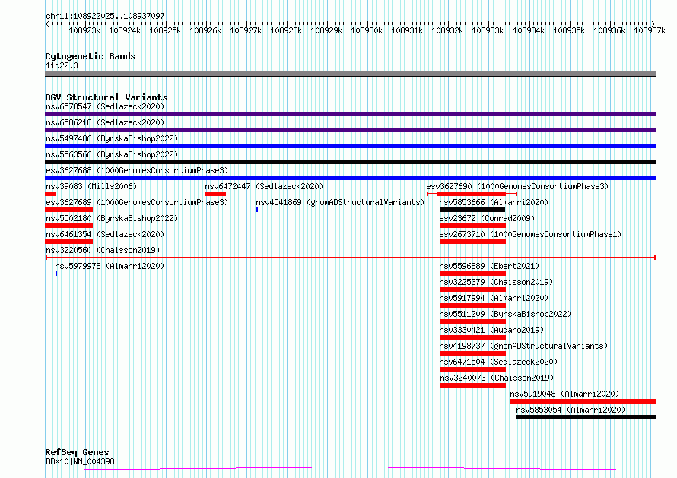
Task: Open esv3627688 (1000GenomesConsortiumPhase3) label
Action: [137, 170]
